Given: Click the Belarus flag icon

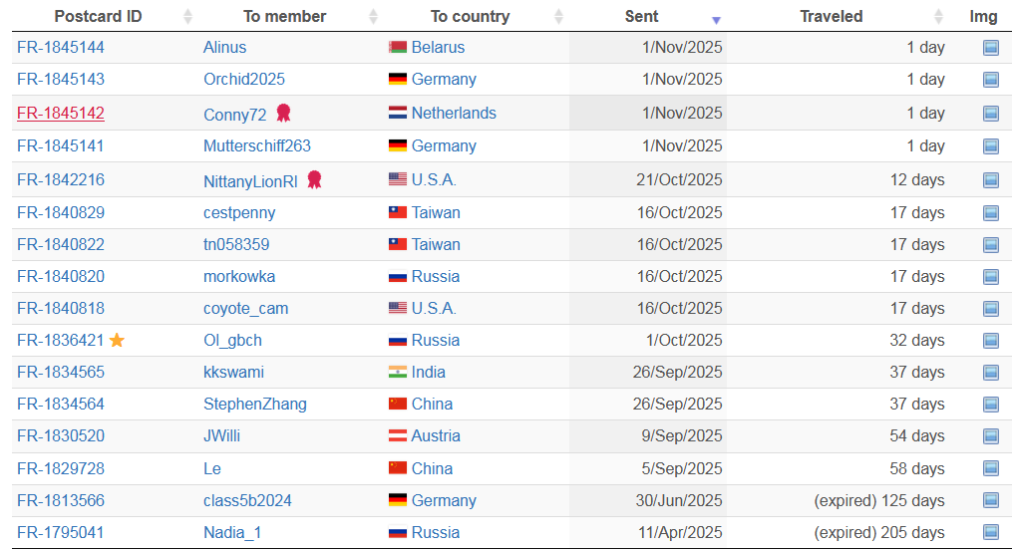Looking at the screenshot, I should click(398, 48).
